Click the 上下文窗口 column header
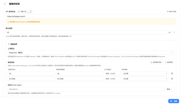The height and width of the screenshot is (105, 182). click(x=108, y=70)
